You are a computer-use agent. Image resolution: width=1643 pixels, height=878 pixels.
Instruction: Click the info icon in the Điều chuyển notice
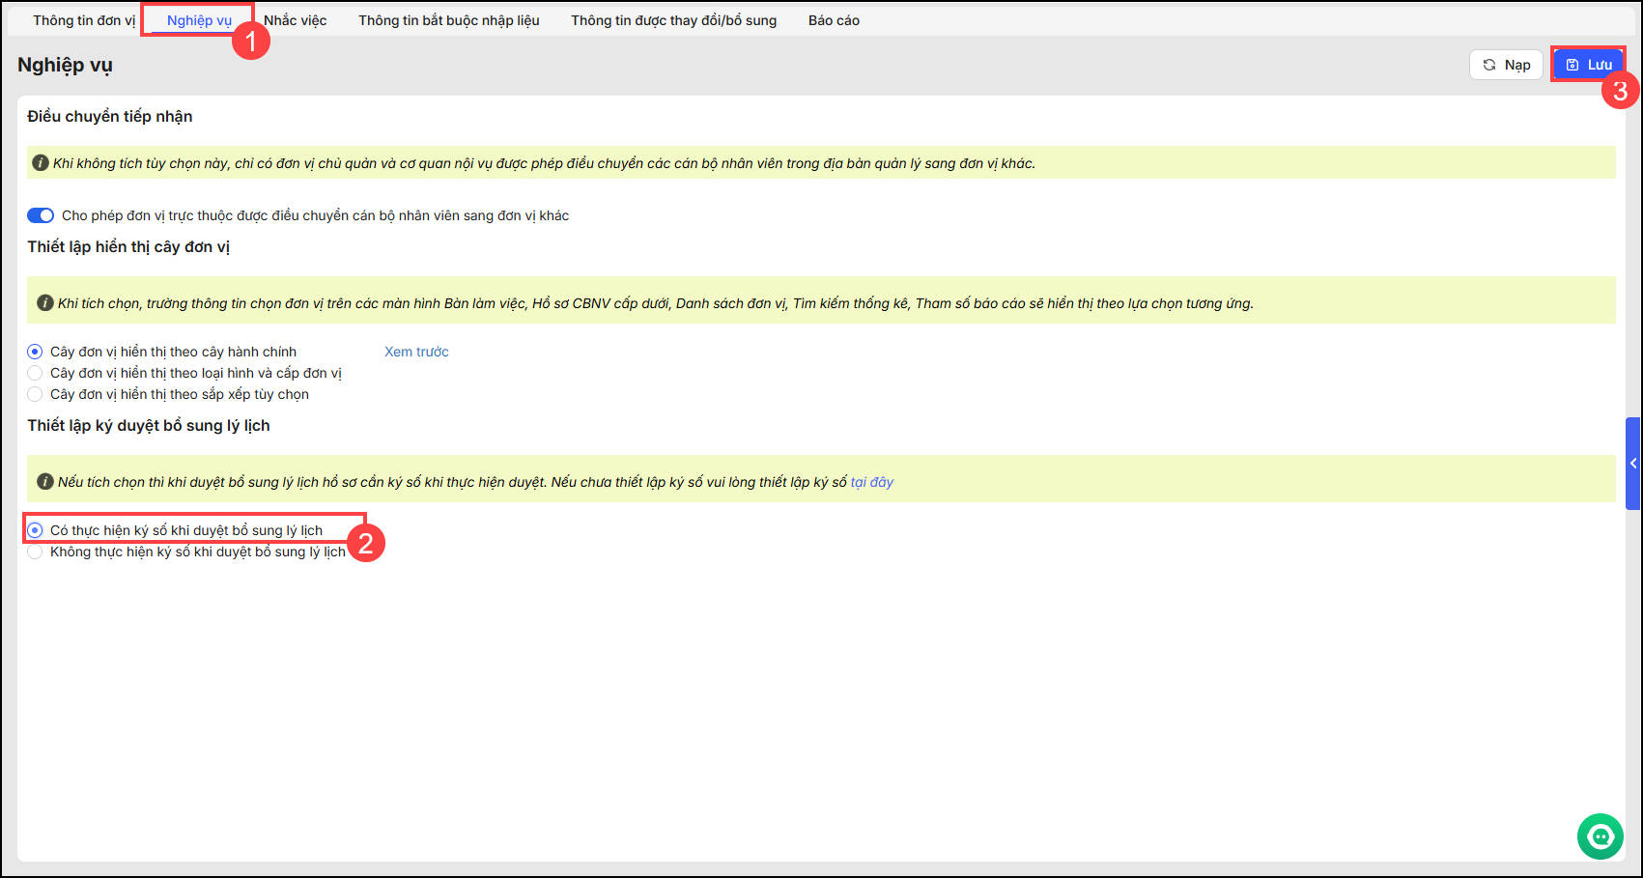point(41,163)
